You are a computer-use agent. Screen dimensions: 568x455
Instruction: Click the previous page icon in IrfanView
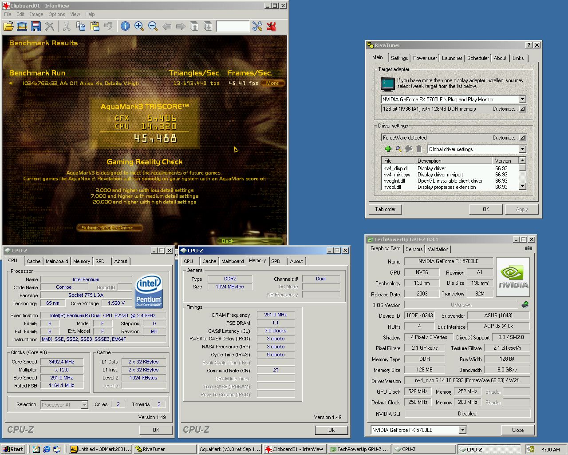coord(194,27)
